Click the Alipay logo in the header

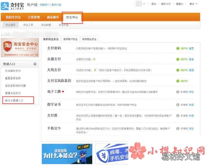pyautogui.click(x=12, y=6)
